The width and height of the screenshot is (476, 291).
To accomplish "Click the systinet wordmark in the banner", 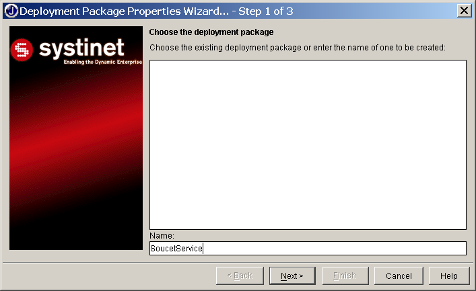I will (x=81, y=48).
